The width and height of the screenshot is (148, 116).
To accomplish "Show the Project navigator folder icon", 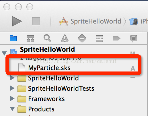I will [x=13, y=38].
